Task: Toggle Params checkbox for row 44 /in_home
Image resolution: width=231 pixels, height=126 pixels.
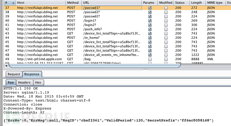Action: [150, 38]
